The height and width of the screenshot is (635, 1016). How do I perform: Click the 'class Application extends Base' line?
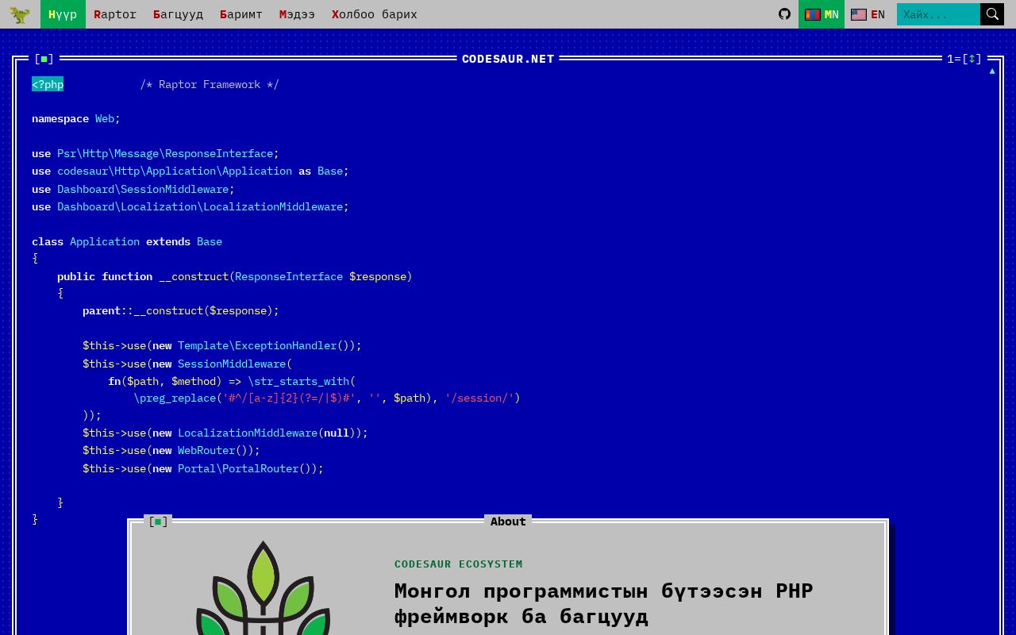tap(127, 241)
